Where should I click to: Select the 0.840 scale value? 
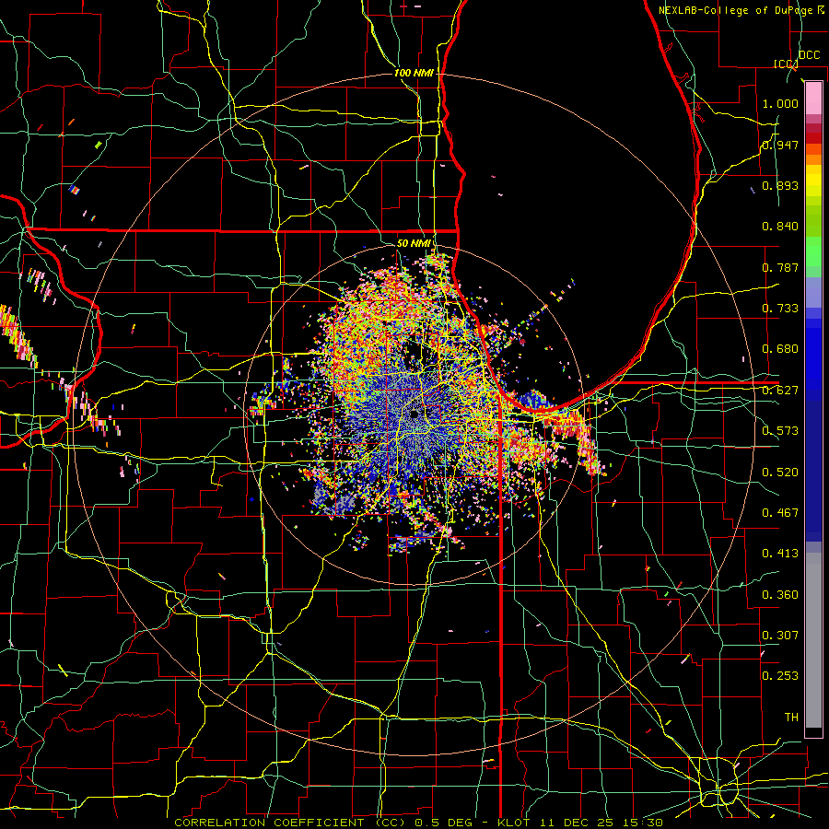pyautogui.click(x=780, y=227)
